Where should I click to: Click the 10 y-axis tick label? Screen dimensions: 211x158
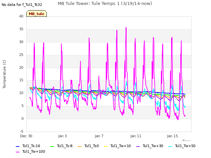pos(21,93)
